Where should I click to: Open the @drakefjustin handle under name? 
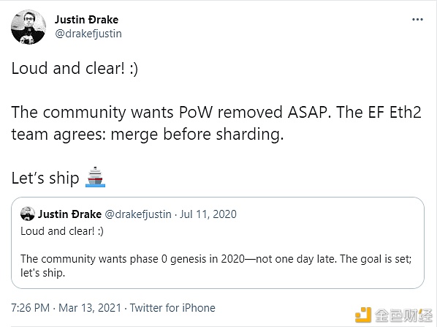88,34
